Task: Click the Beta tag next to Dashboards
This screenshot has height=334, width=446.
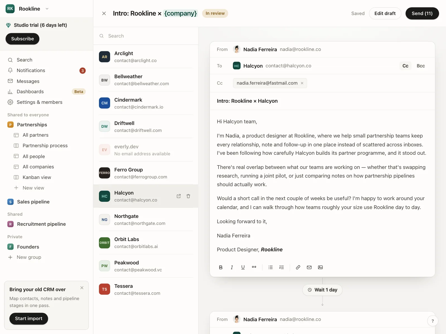Action: click(x=79, y=92)
